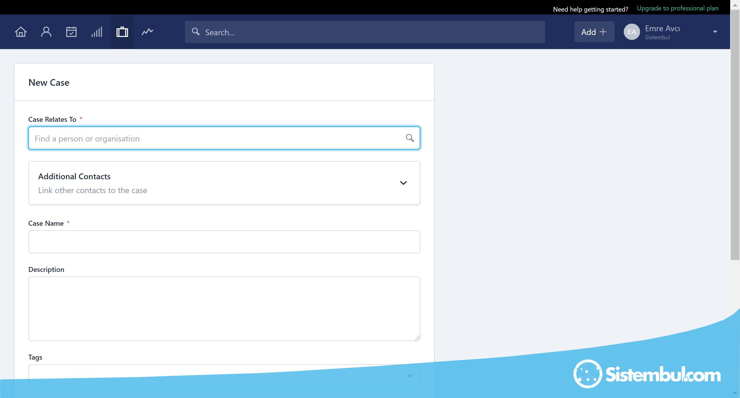Click Need help getting started link
The image size is (740, 398).
pos(591,9)
